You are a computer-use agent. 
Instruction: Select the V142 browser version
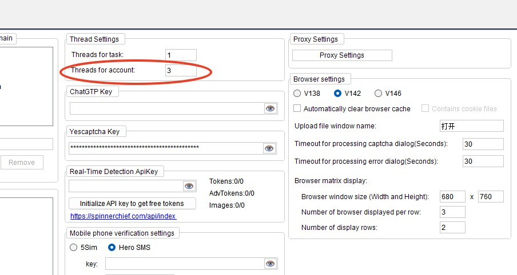point(337,94)
